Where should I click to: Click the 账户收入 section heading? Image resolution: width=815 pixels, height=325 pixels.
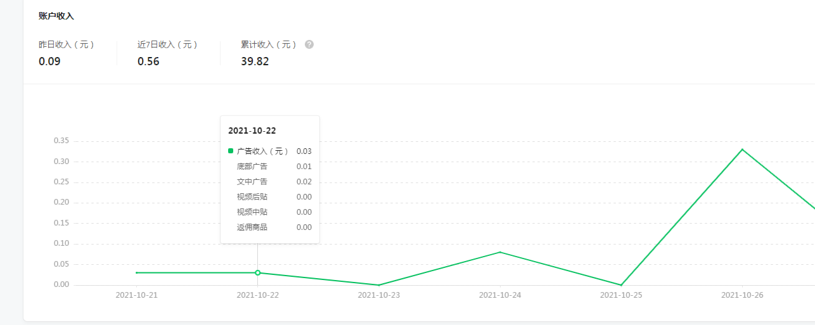(x=56, y=16)
